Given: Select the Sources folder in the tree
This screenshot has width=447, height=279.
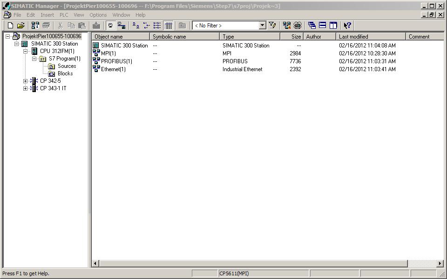Looking at the screenshot, I should (x=67, y=66).
